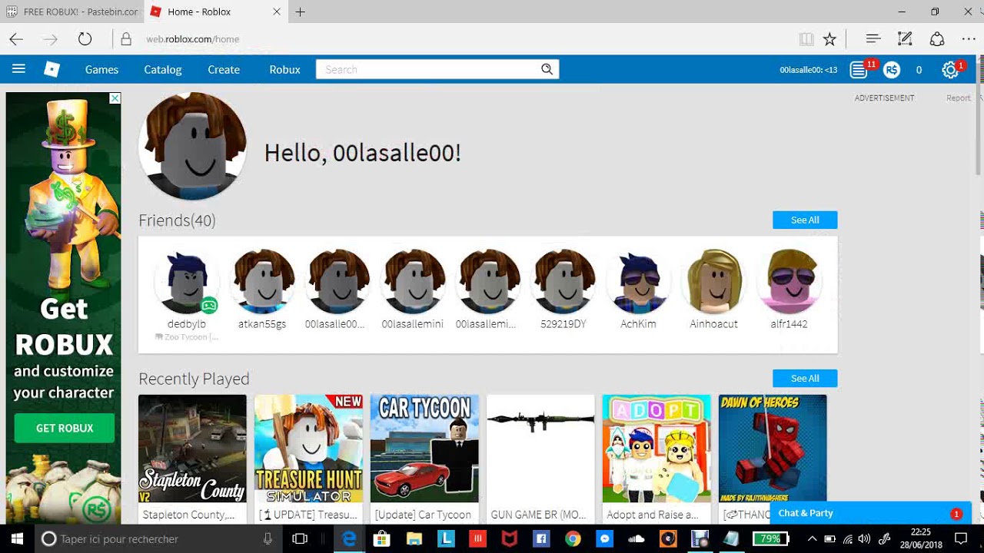Open friend atkan55gs avatar
Viewport: 984px width, 553px height.
[262, 281]
